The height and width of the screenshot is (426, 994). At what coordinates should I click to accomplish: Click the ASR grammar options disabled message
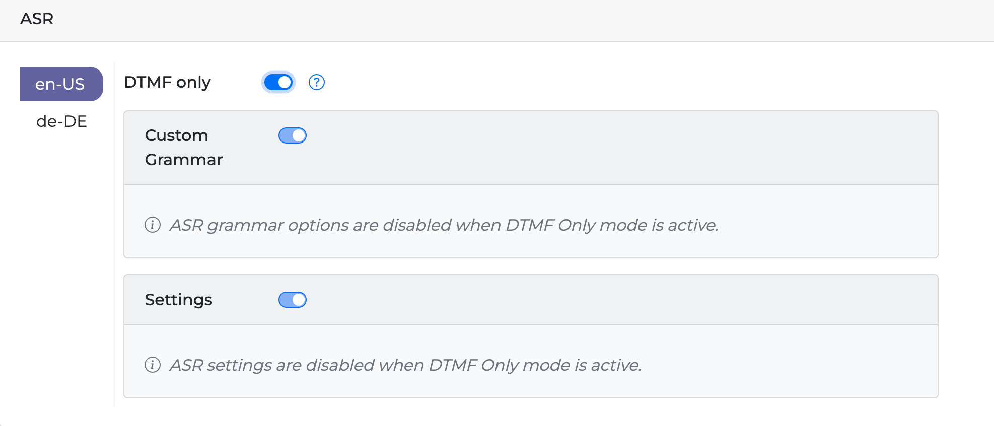tap(444, 225)
